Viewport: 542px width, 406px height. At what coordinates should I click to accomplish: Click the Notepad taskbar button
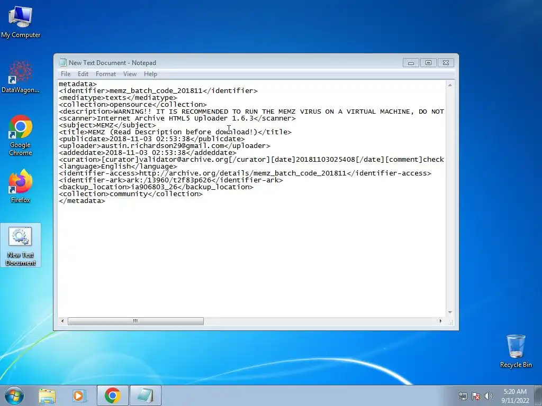click(146, 395)
